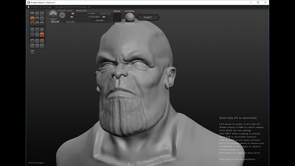Select the Rotate tool
The width and height of the screenshot is (295, 166).
click(x=37, y=14)
